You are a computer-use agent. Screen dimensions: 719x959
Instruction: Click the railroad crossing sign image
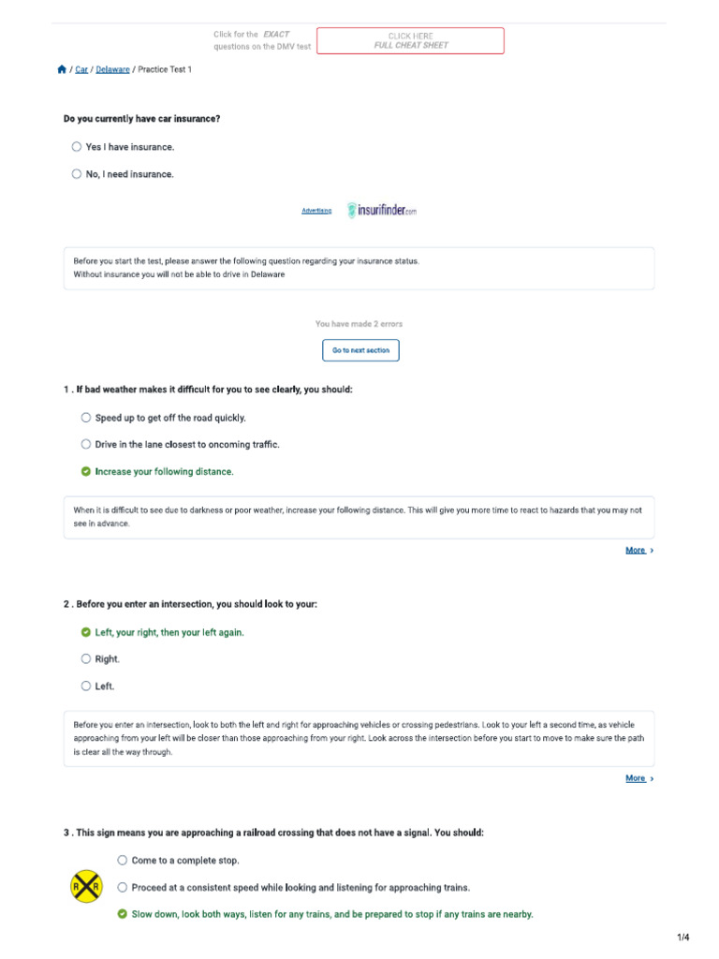86,886
